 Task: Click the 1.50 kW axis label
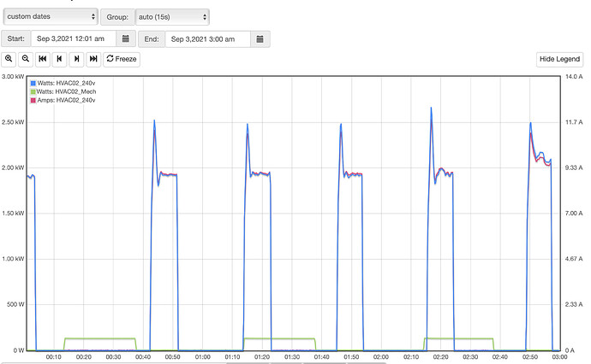click(x=13, y=214)
